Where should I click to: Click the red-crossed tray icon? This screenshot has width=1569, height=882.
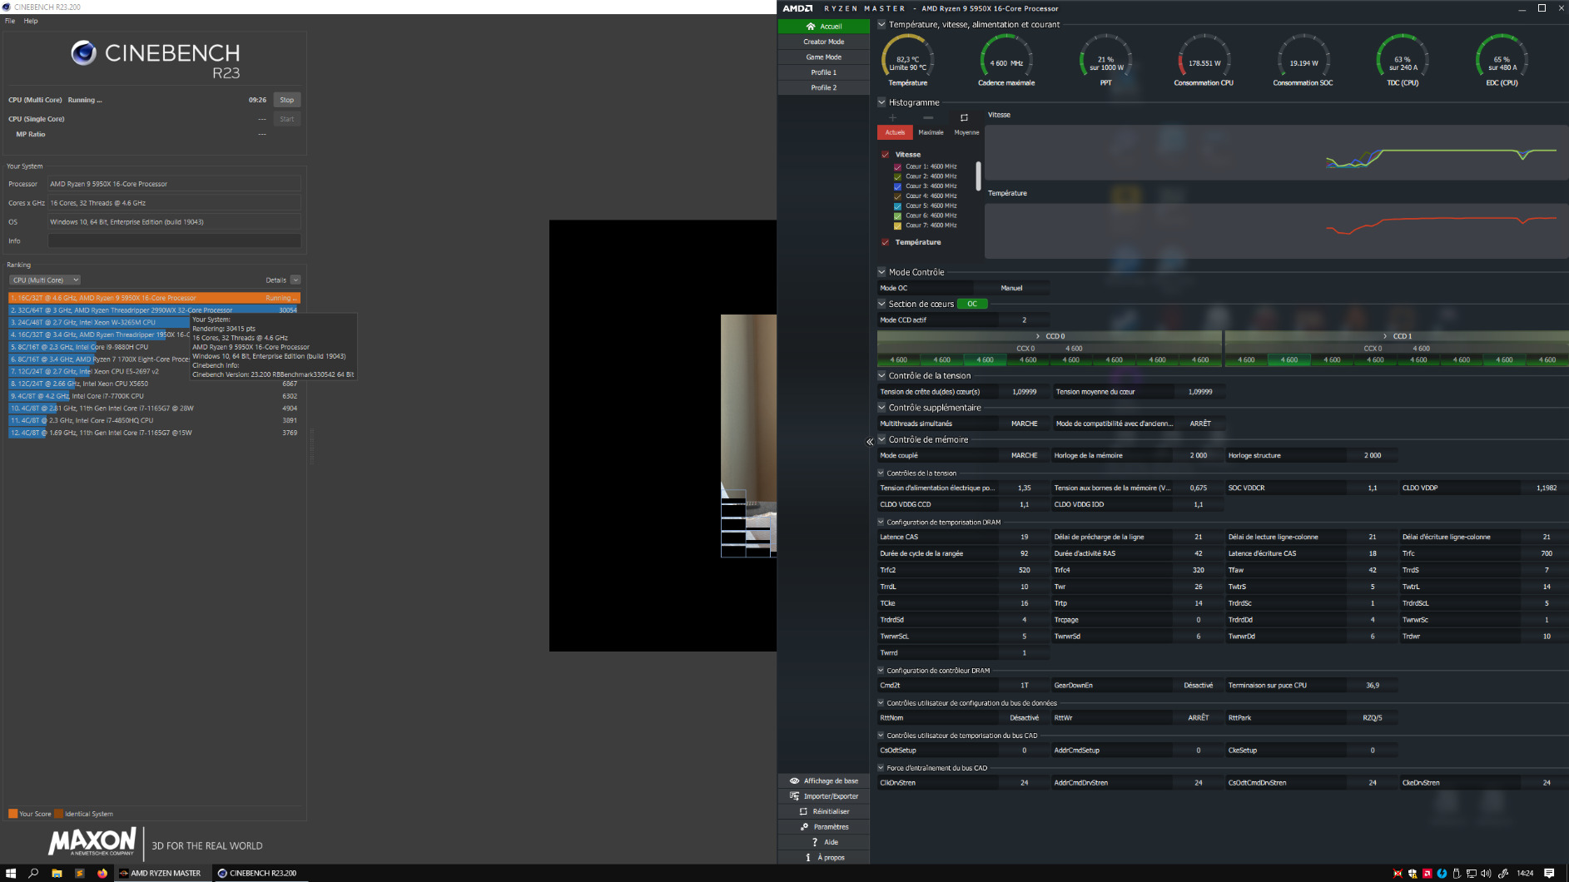tap(1398, 873)
